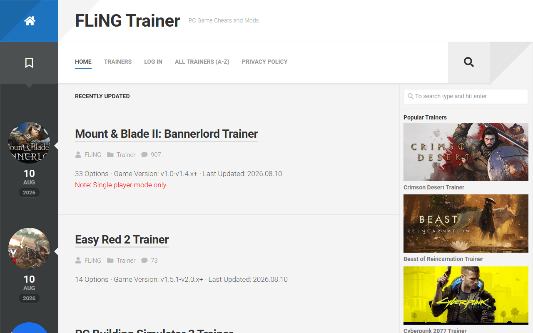Image resolution: width=533 pixels, height=333 pixels.
Task: Open ALL TRAINERS (A-Z) page
Action: (202, 62)
